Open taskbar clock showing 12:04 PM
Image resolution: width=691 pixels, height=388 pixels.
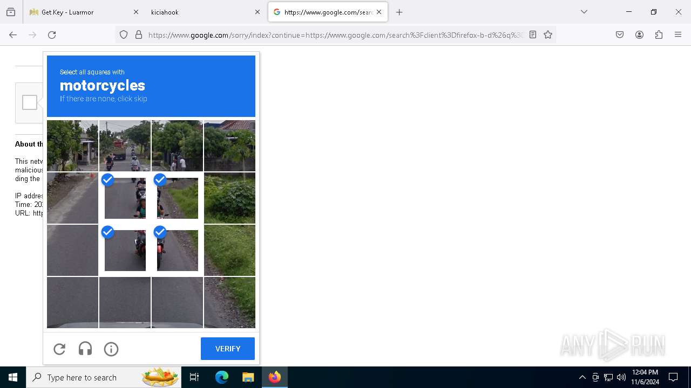click(x=645, y=377)
